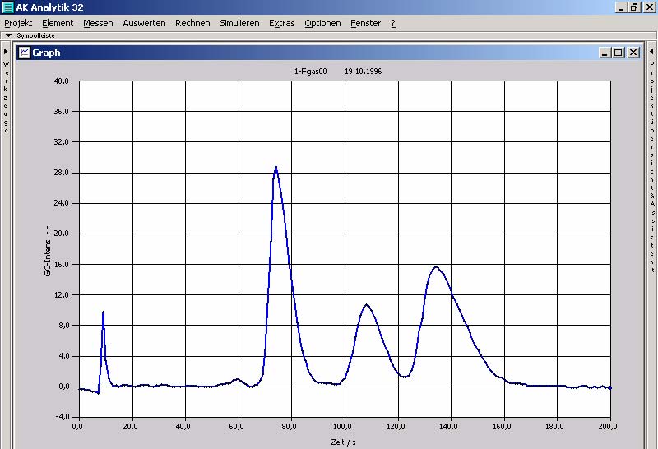This screenshot has width=658, height=449.
Task: Click the tallest peak top of the curve
Action: pyautogui.click(x=276, y=167)
